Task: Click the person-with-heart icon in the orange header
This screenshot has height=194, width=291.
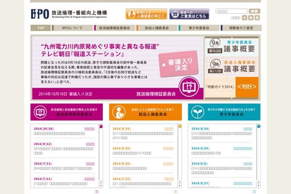Action: 119,112
